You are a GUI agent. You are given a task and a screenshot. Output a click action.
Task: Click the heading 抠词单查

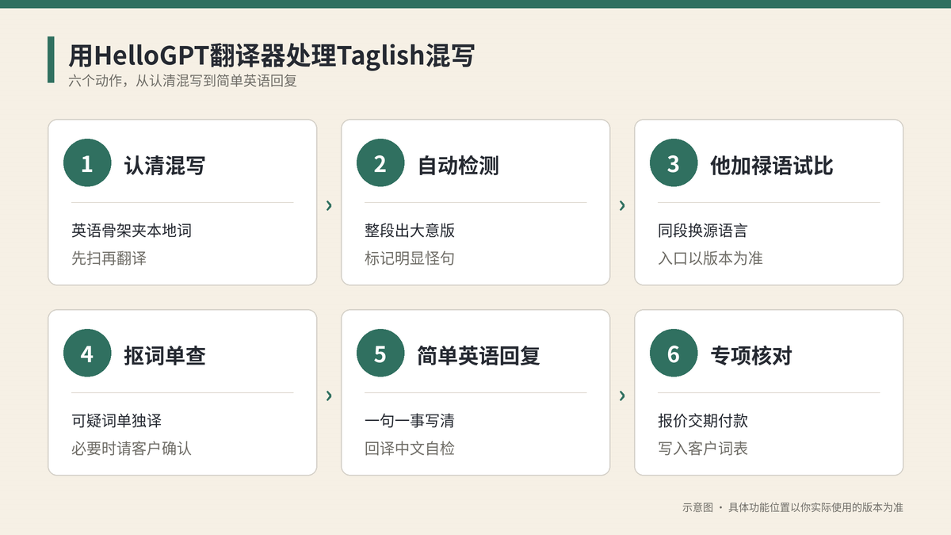tap(165, 355)
